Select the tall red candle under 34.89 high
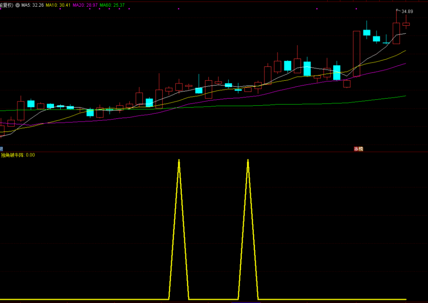Image resolution: width=428 pixels, height=303 pixels. click(396, 33)
